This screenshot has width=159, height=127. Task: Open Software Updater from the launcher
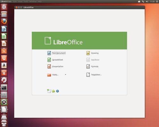coord(4,102)
